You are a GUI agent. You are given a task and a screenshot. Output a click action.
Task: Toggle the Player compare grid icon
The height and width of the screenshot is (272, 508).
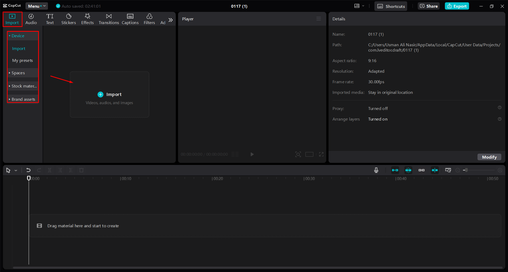(235, 154)
